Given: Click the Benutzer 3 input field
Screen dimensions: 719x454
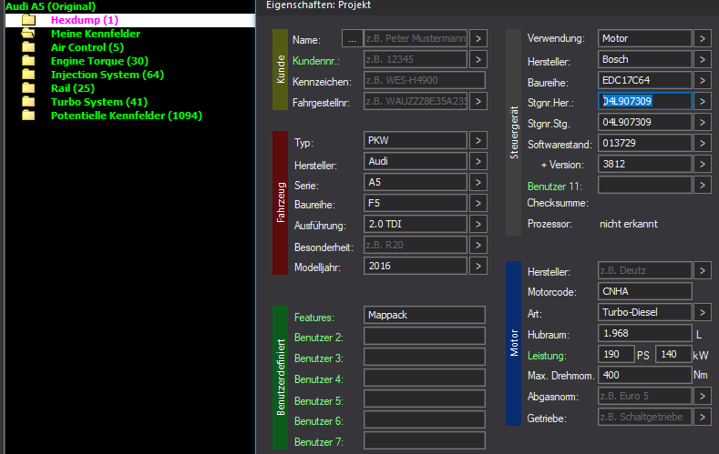Looking at the screenshot, I should pyautogui.click(x=425, y=357).
